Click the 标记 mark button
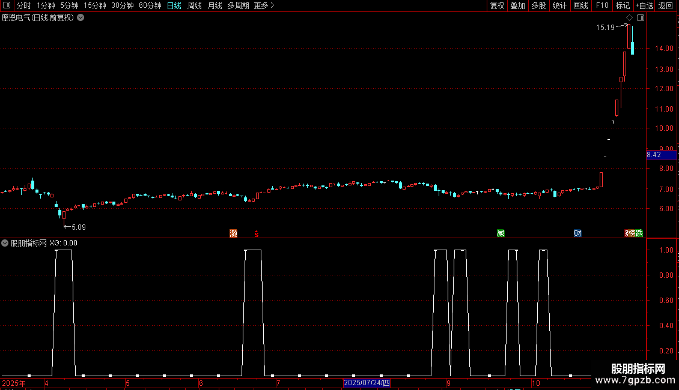Viewport: 679px width, 390px height. tap(623, 5)
